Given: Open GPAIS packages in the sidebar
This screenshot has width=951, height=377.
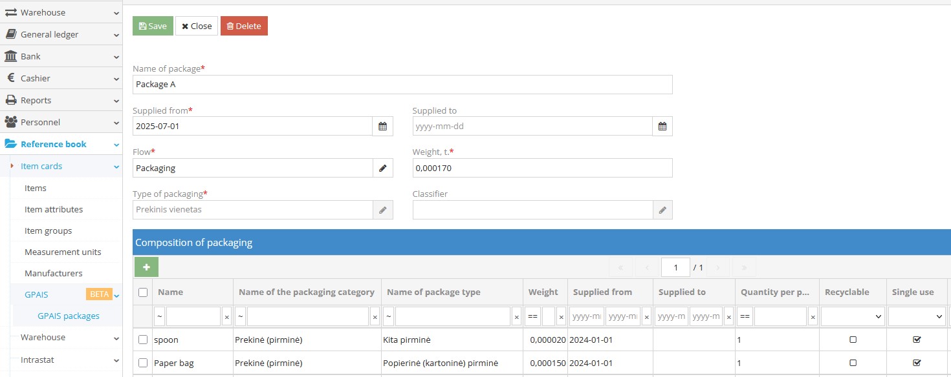Looking at the screenshot, I should [x=67, y=316].
